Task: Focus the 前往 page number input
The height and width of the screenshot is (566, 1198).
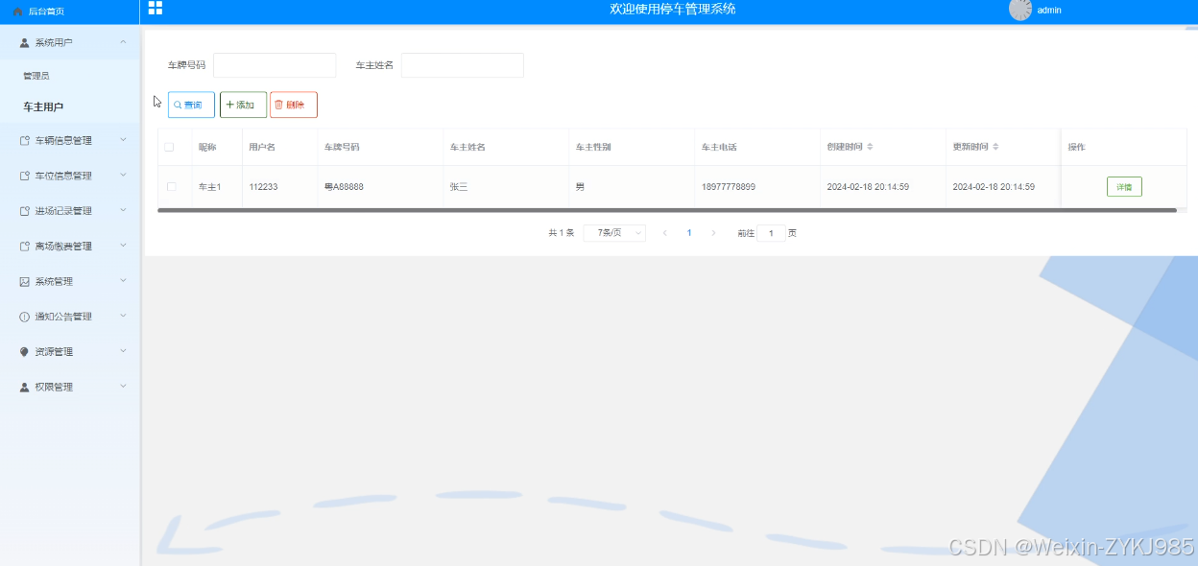Action: pyautogui.click(x=772, y=233)
